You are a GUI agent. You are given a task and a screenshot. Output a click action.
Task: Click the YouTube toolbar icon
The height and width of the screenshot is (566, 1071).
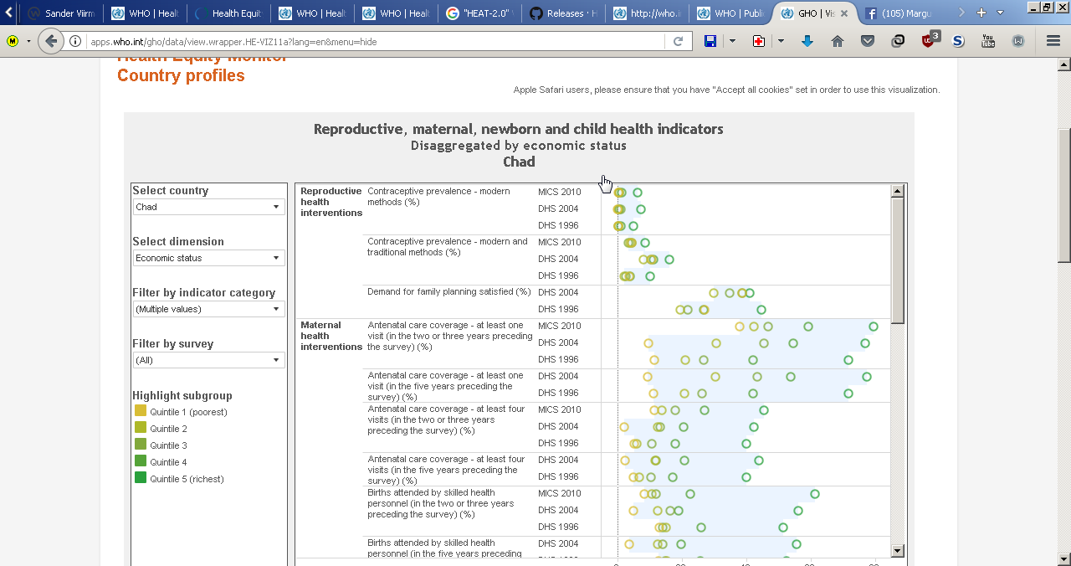pyautogui.click(x=988, y=41)
